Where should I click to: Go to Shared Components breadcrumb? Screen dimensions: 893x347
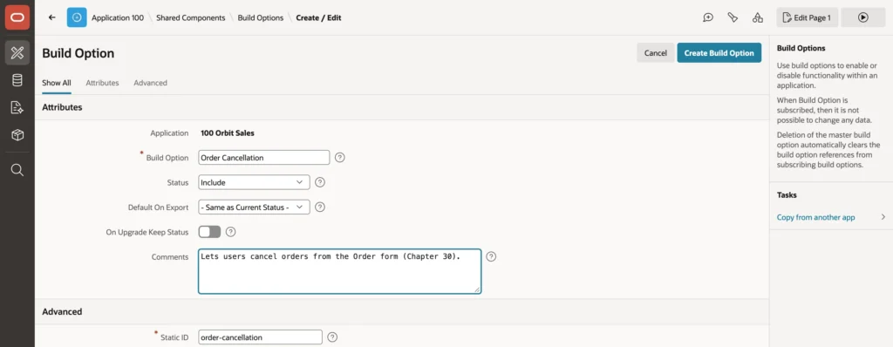click(191, 17)
